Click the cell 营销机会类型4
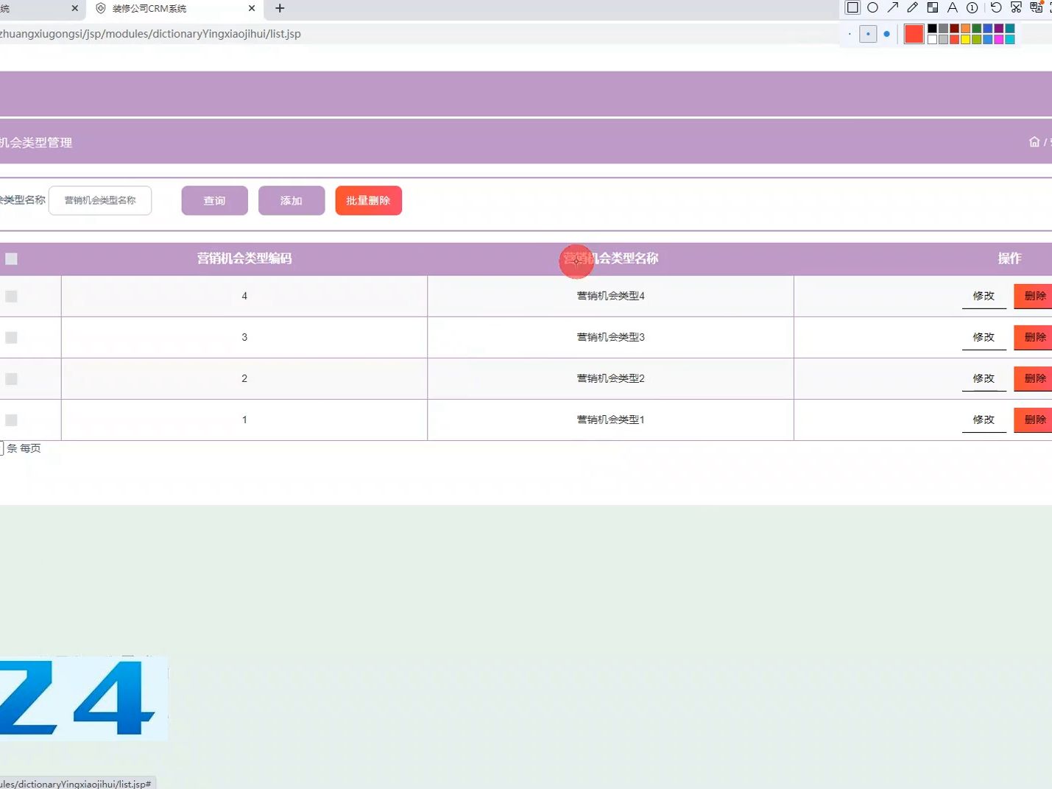This screenshot has height=789, width=1052. [610, 296]
